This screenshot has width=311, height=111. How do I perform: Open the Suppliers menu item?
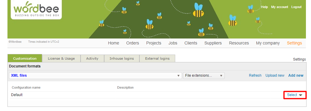point(213,43)
